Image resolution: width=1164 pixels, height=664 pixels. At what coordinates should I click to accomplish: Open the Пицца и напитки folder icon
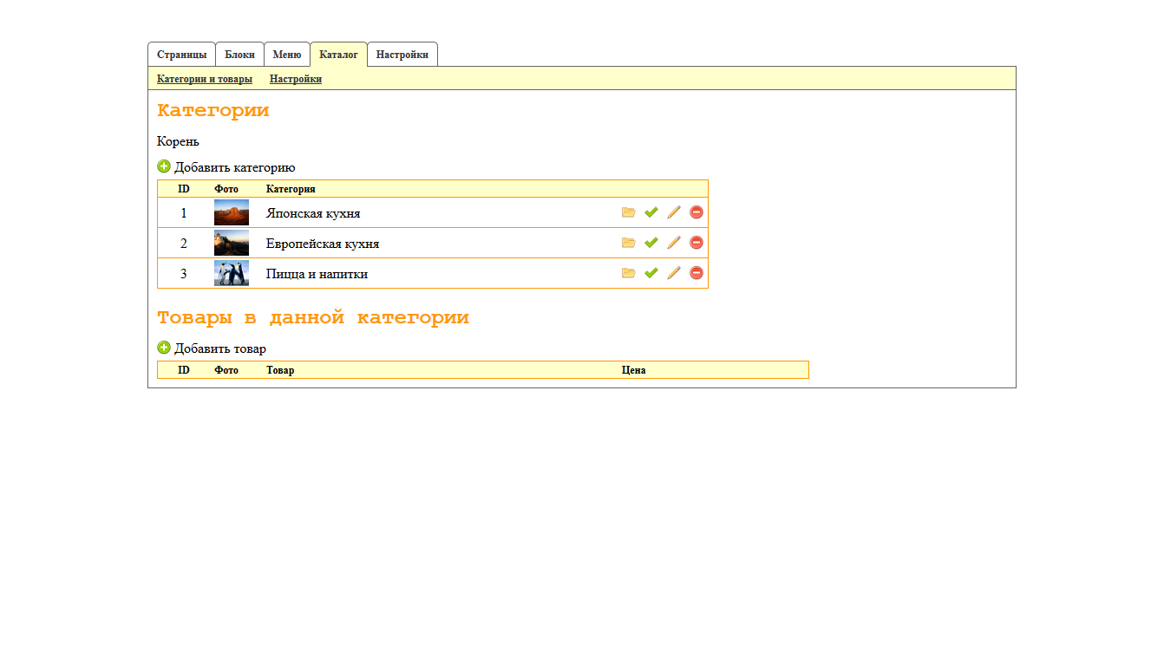[x=629, y=273]
